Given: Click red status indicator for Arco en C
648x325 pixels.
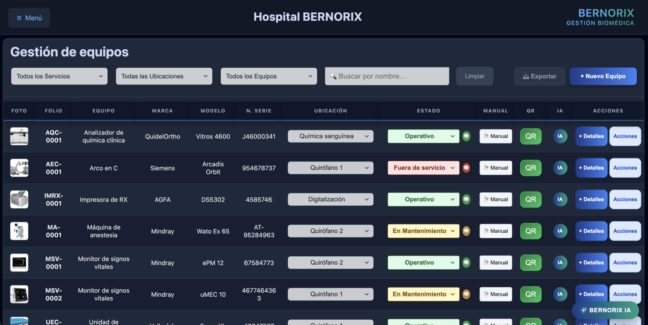Looking at the screenshot, I should click(466, 168).
